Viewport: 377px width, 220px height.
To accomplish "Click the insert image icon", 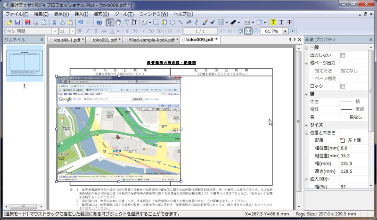I will point(221,22).
